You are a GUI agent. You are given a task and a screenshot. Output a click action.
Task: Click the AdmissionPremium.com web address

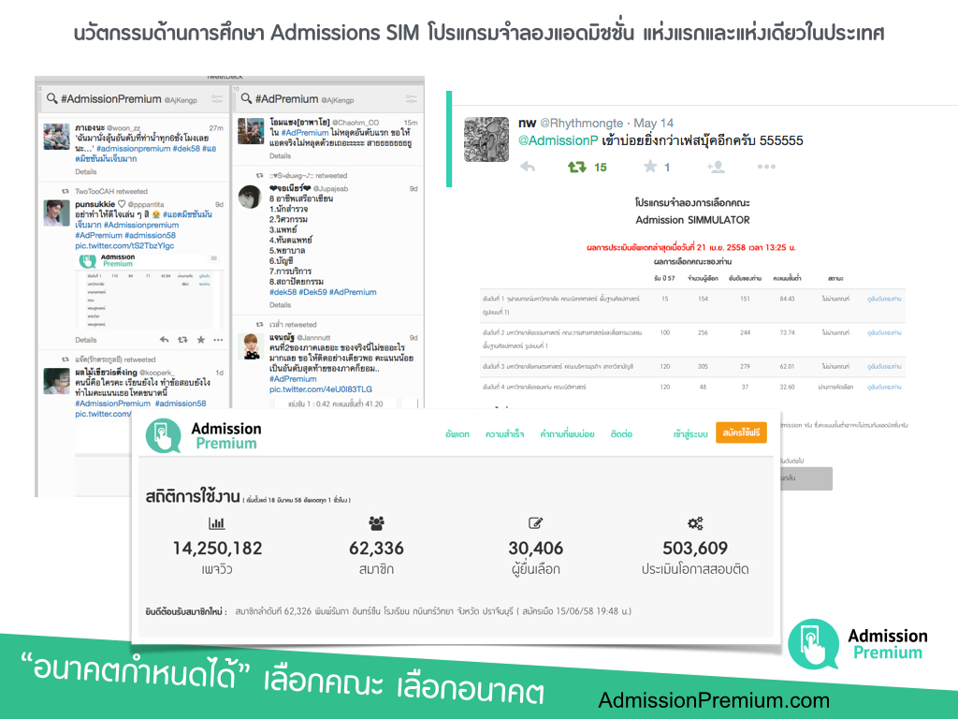coord(714,700)
